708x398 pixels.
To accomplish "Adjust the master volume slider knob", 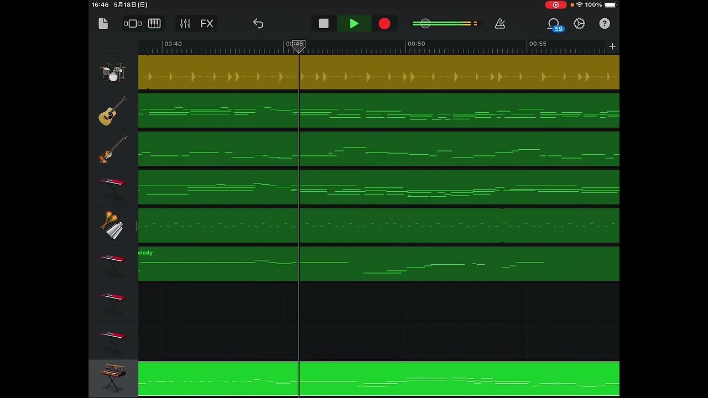I will pyautogui.click(x=425, y=23).
